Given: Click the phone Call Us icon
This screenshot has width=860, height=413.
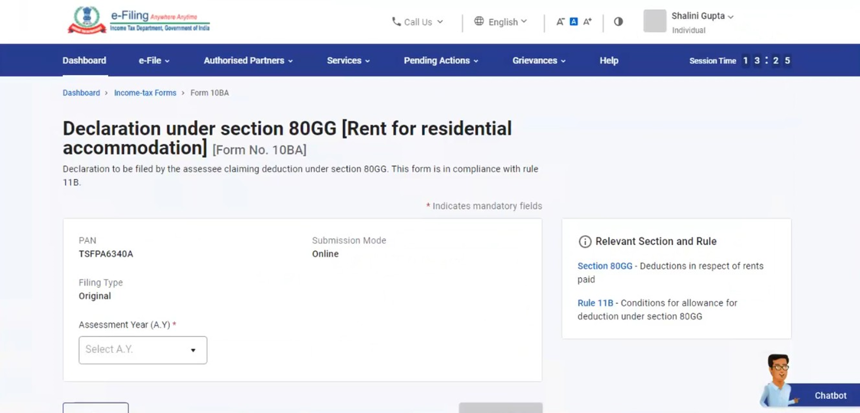Looking at the screenshot, I should (396, 22).
